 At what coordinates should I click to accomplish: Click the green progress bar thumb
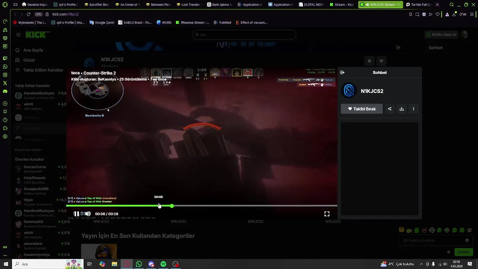point(172,206)
